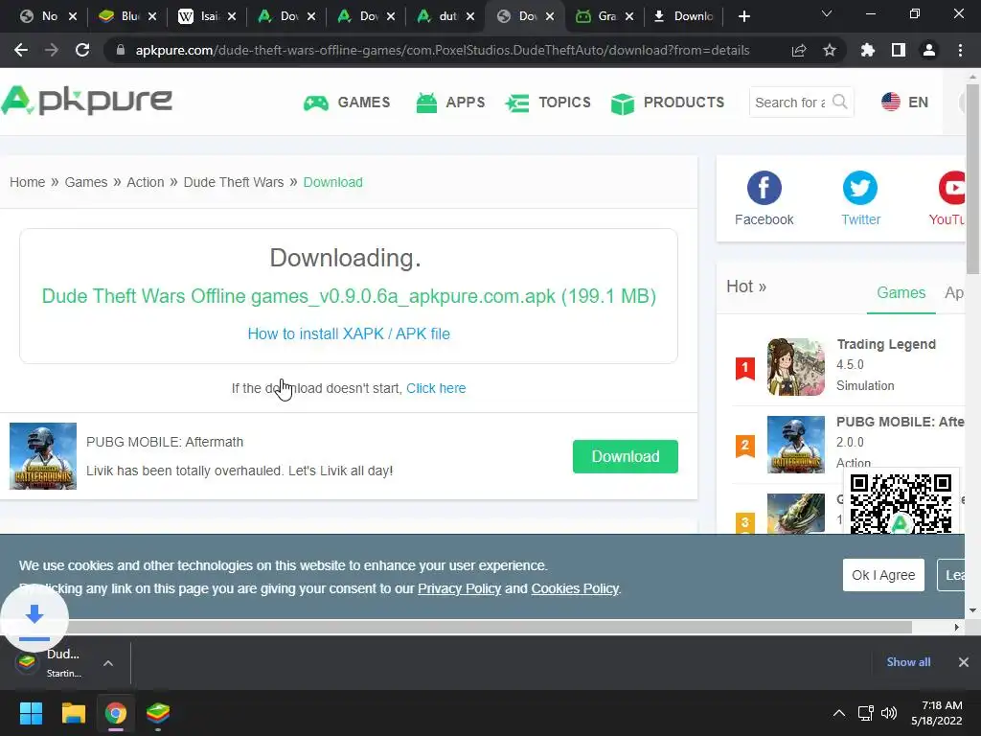Image resolution: width=981 pixels, height=736 pixels.
Task: Open the YouTube social icon
Action: click(x=951, y=188)
